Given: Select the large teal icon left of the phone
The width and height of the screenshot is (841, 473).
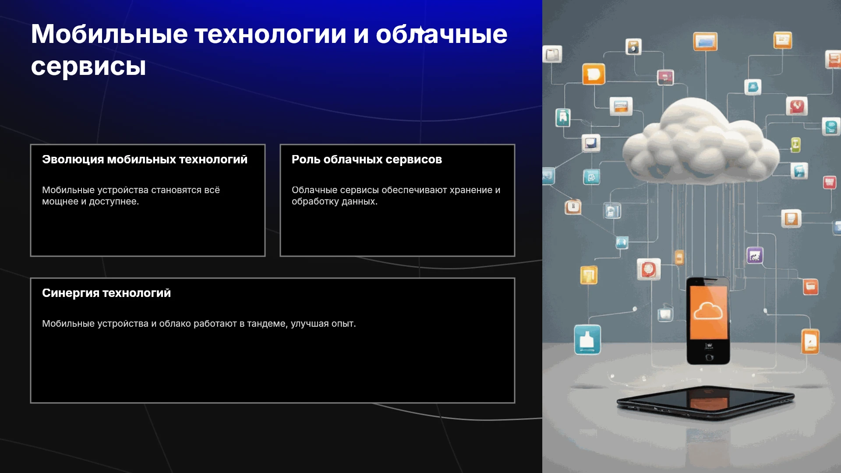Looking at the screenshot, I should pyautogui.click(x=587, y=339).
